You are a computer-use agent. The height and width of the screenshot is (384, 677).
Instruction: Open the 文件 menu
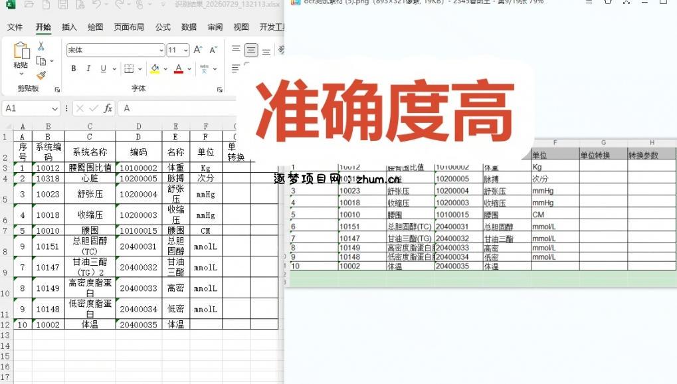point(15,27)
